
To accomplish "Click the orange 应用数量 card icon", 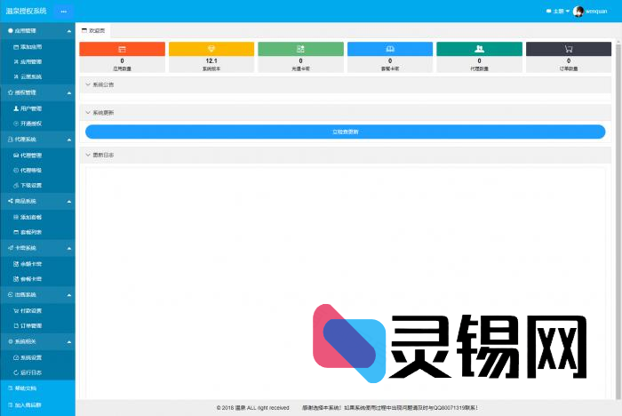I will tap(123, 49).
